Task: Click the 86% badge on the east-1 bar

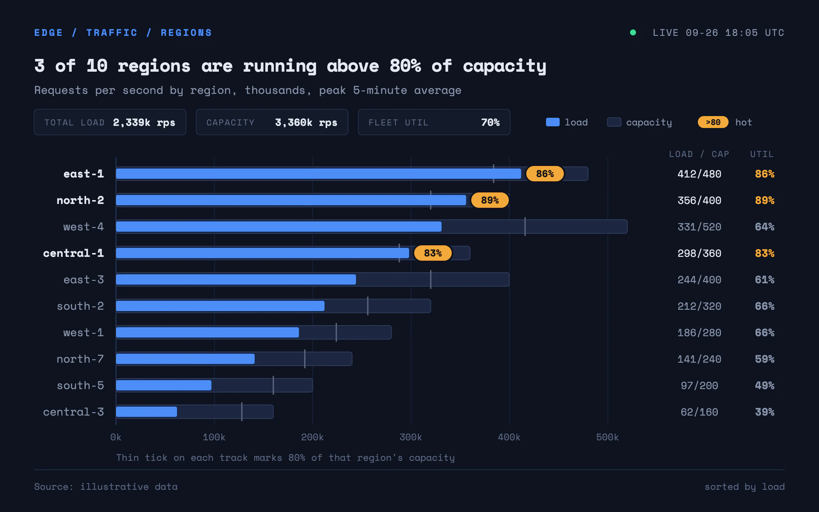Action: [545, 174]
